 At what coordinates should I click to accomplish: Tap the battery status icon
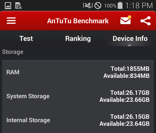pyautogui.click(x=120, y=5)
